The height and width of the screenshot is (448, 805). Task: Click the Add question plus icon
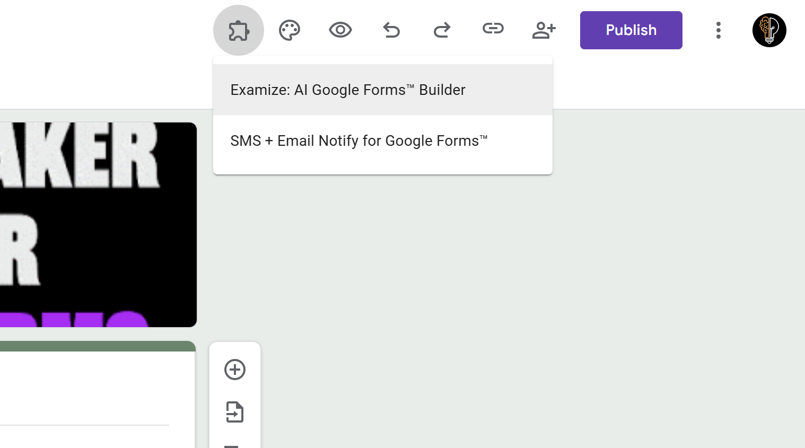click(235, 370)
